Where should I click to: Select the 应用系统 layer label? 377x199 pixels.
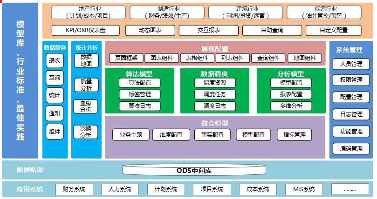click(30, 189)
